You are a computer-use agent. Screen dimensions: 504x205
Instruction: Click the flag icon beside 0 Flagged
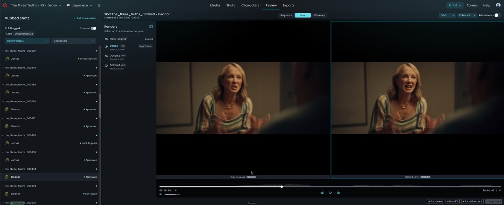[6, 28]
